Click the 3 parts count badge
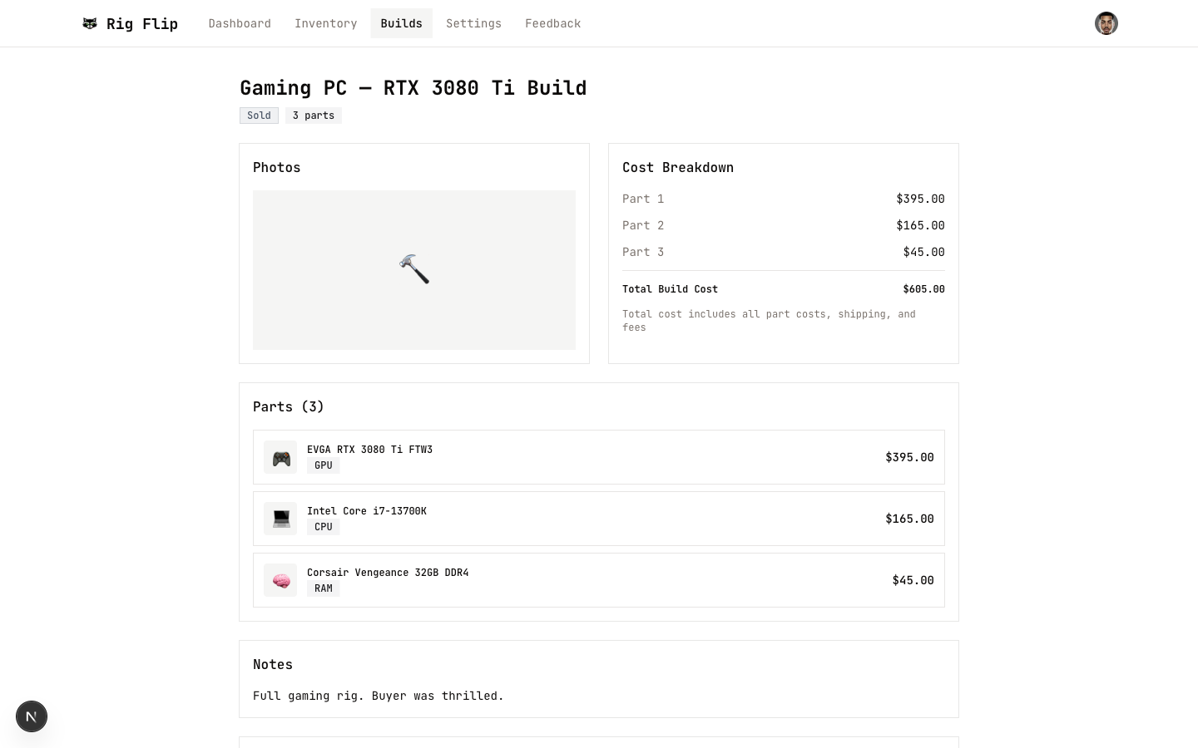The width and height of the screenshot is (1198, 748). pyautogui.click(x=314, y=115)
